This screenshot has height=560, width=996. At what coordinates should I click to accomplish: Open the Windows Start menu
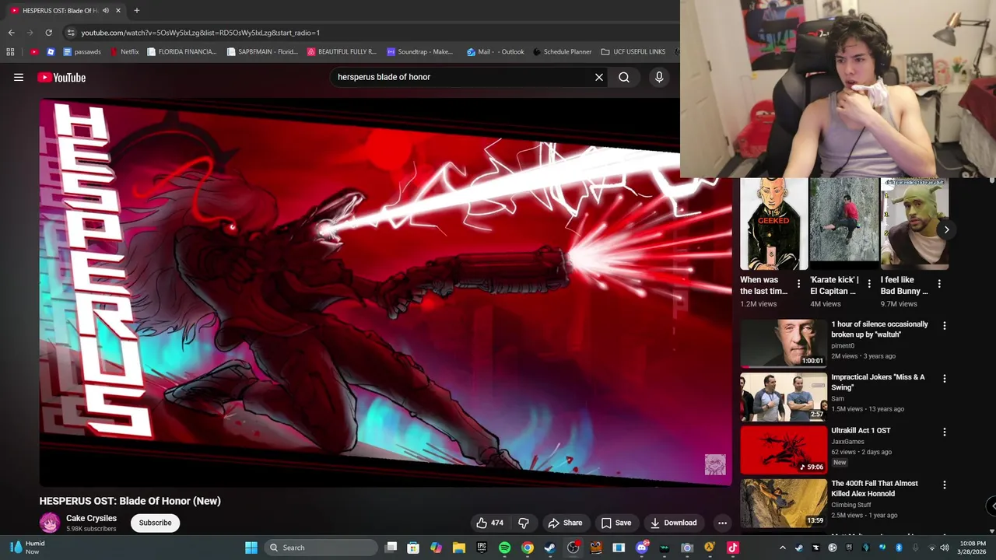(x=251, y=548)
